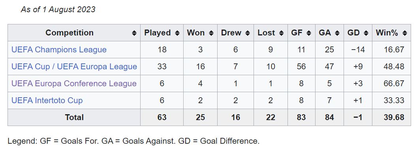This screenshot has height=152, width=419.
Task: Open UEFA Cup / UEFA Europa League link
Action: [x=74, y=67]
